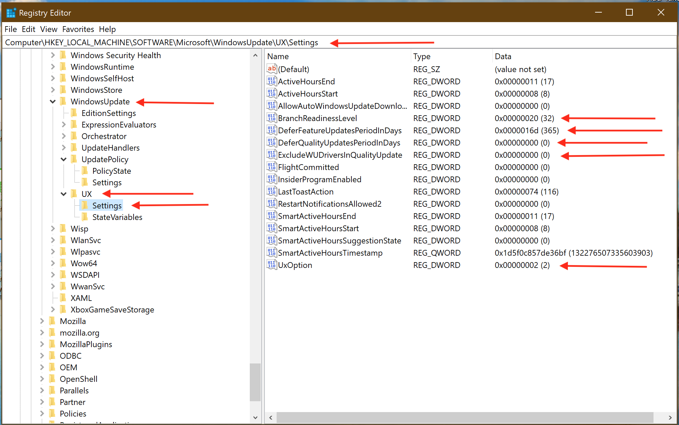
Task: Click the Data column header
Action: (503, 56)
